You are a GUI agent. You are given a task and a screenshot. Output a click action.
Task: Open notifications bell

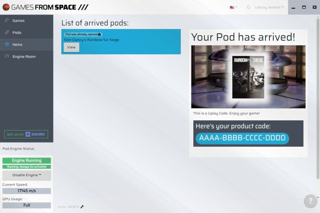pyautogui.click(x=248, y=7)
